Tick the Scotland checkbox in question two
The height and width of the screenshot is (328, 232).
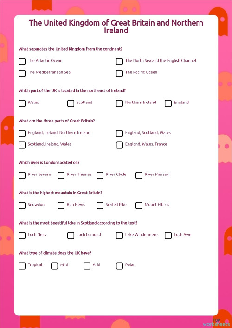click(x=71, y=103)
